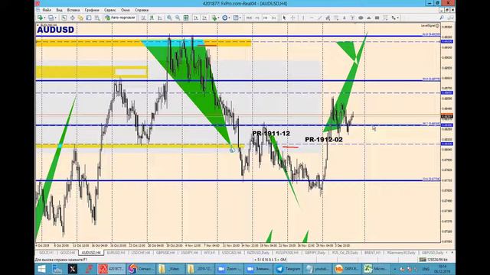Screen dimensions: 490x275
Task: Select the D1 timeframe button
Action: point(274,18)
